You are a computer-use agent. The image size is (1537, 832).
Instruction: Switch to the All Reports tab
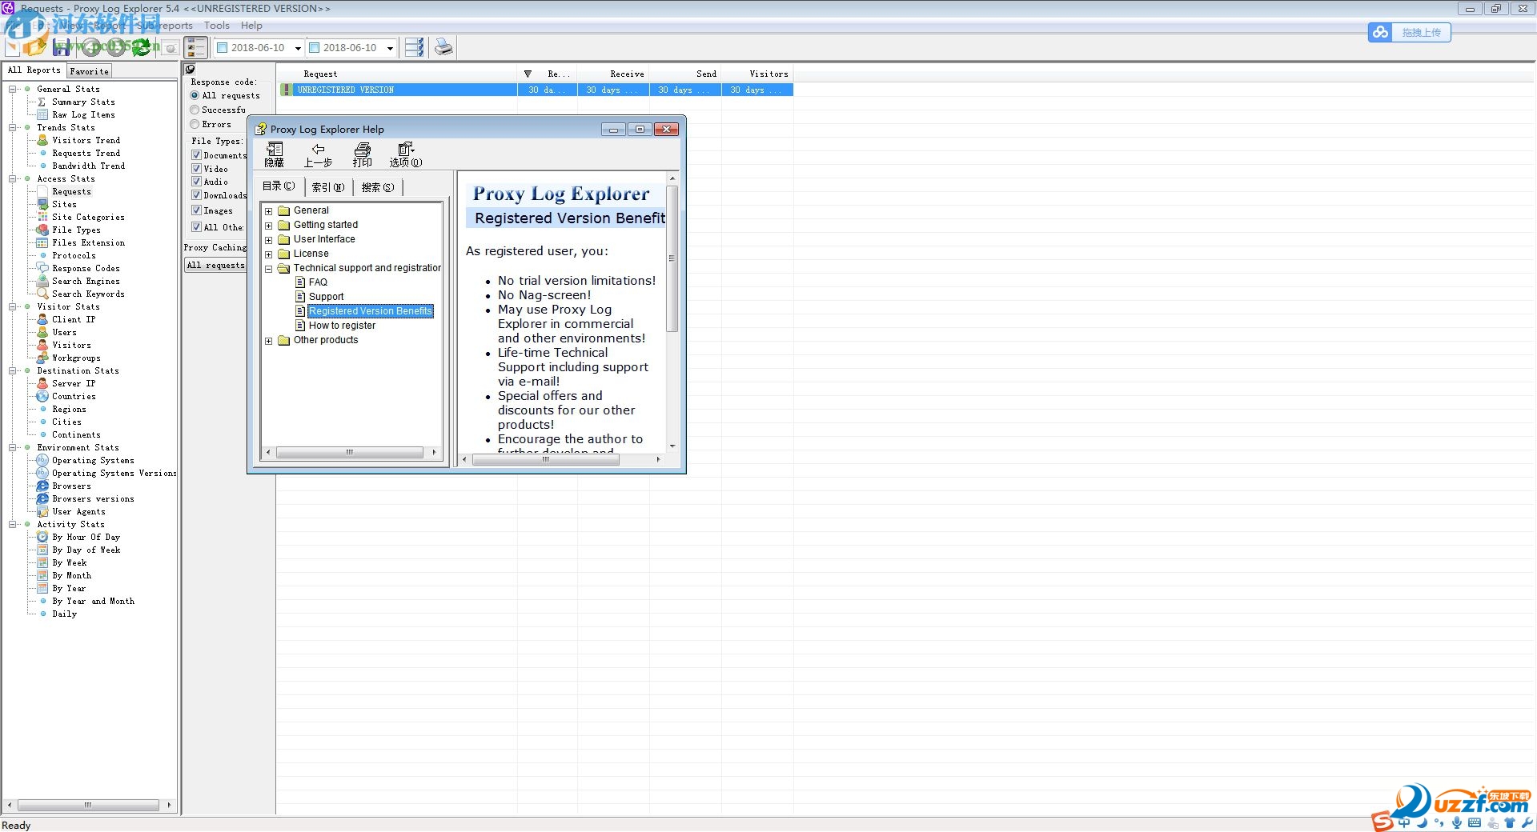click(x=34, y=70)
